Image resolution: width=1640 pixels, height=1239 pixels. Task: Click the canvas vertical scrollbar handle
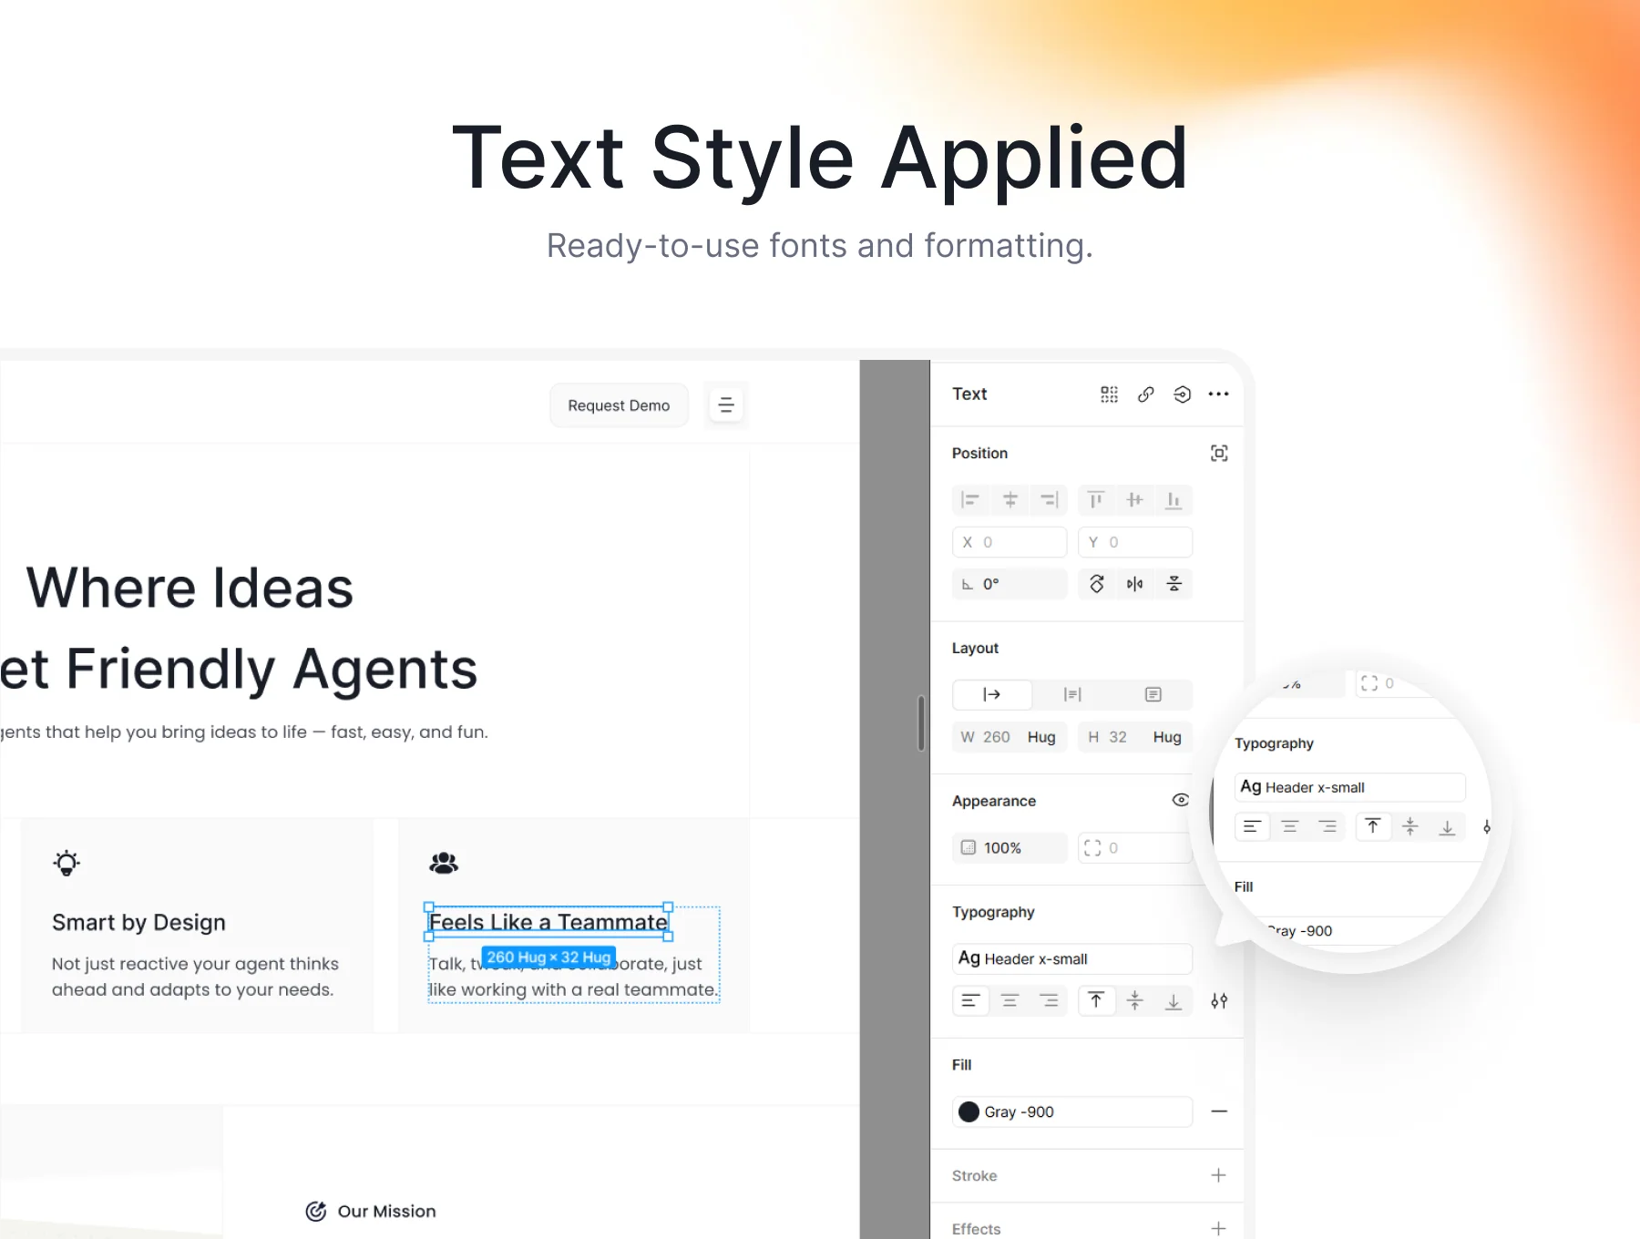click(921, 723)
